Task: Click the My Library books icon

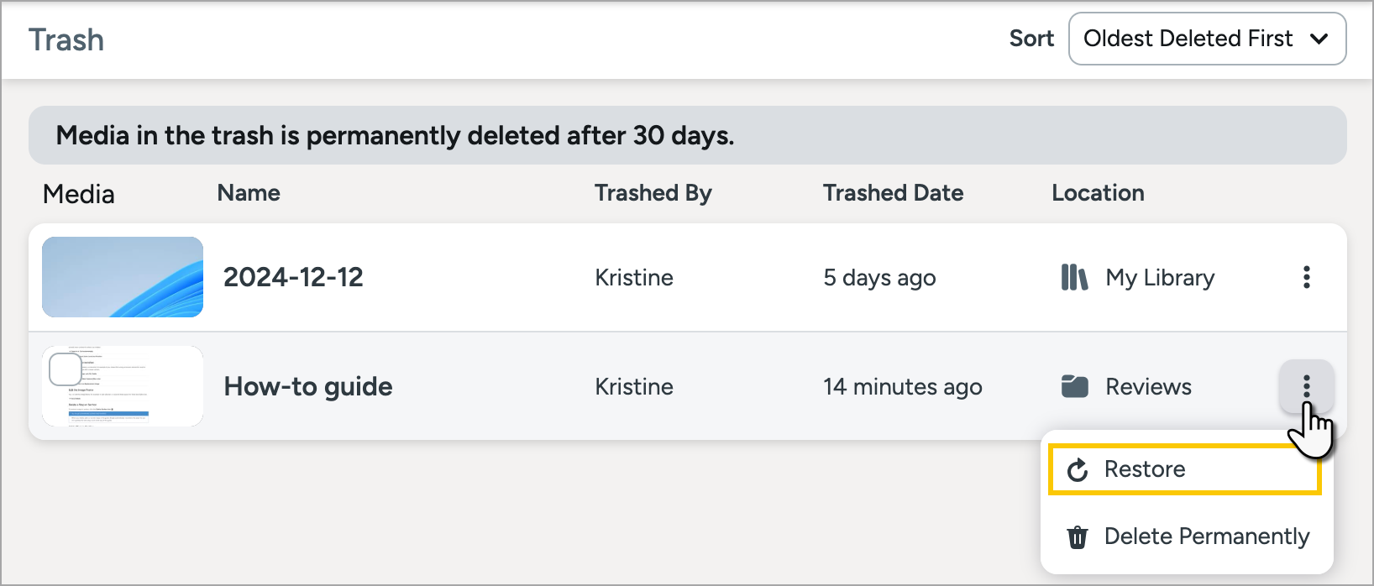Action: pyautogui.click(x=1074, y=277)
